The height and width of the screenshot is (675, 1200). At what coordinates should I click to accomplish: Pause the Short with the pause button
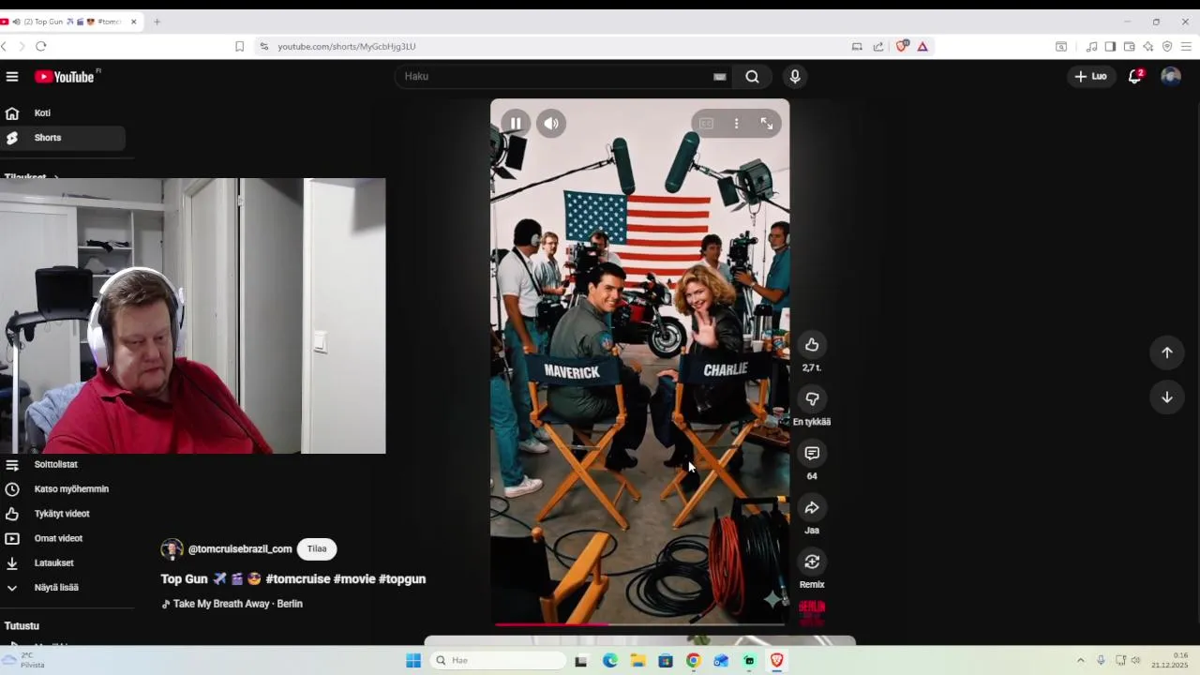click(516, 123)
